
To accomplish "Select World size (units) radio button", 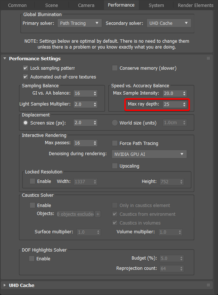I will click(114, 123).
